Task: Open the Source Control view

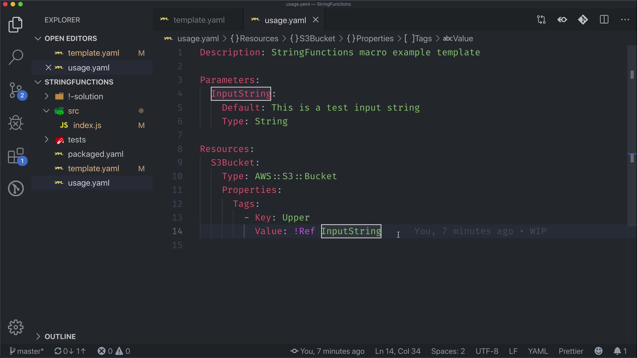Action: pos(16,90)
